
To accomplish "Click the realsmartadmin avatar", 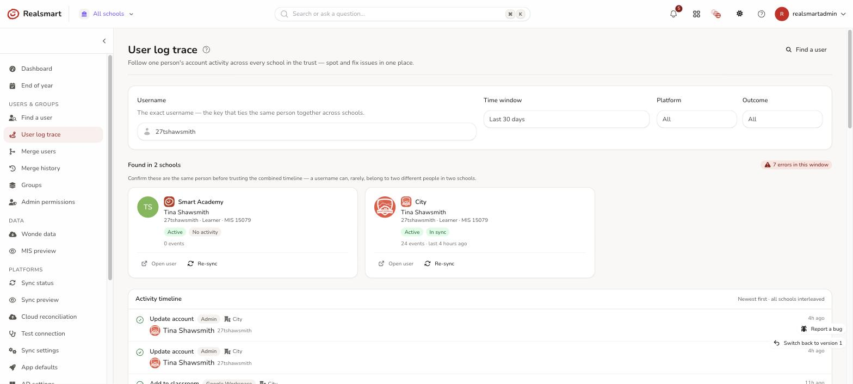I will (782, 14).
